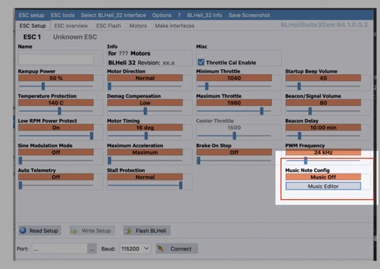Image resolution: width=380 pixels, height=269 pixels.
Task: Click the Flash BLHeli button label
Action: click(x=151, y=231)
